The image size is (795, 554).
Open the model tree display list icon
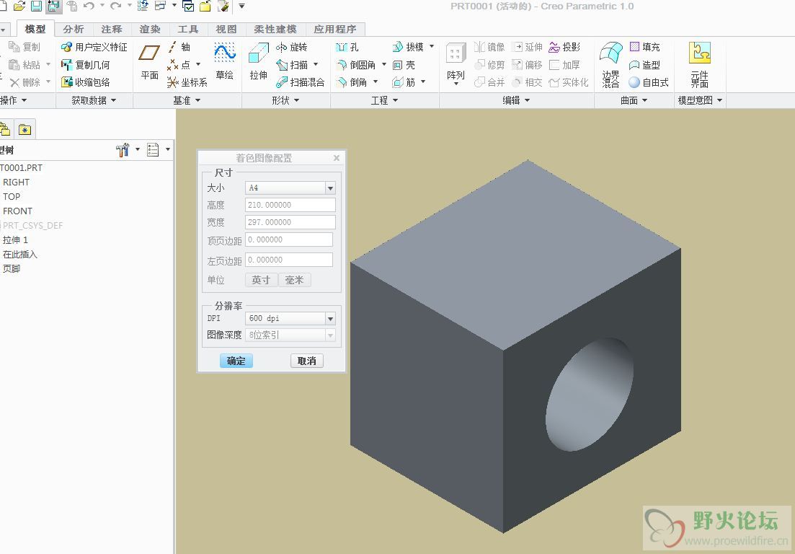[153, 149]
